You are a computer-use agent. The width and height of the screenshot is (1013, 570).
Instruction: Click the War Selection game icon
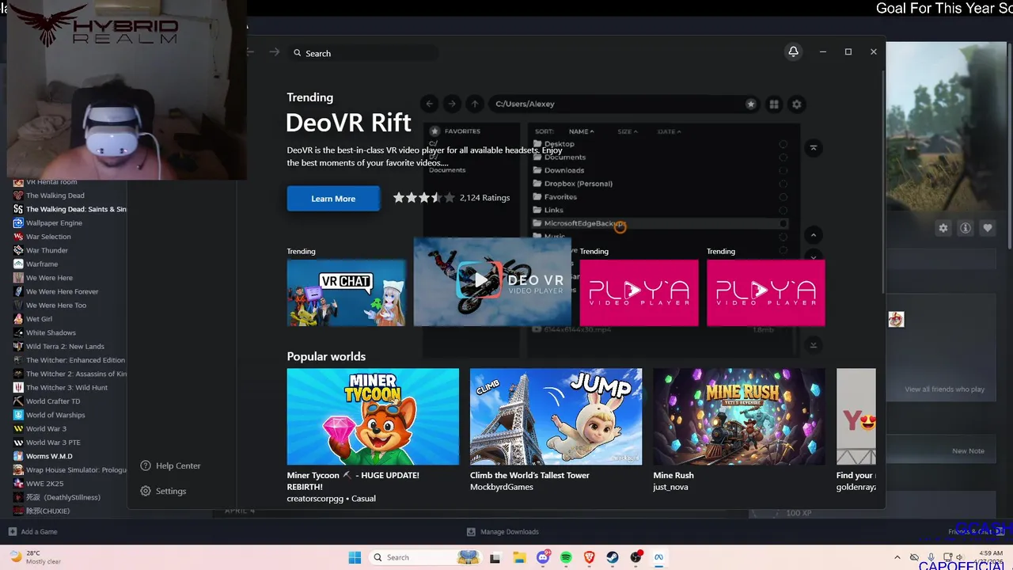point(18,237)
